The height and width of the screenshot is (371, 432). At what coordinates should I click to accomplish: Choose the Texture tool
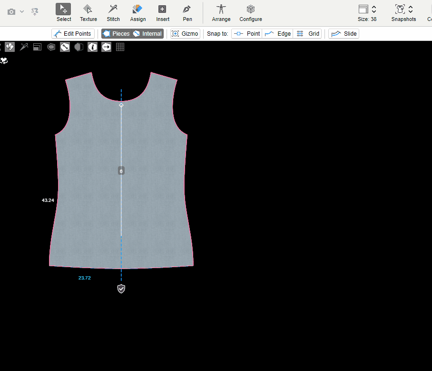tap(88, 13)
